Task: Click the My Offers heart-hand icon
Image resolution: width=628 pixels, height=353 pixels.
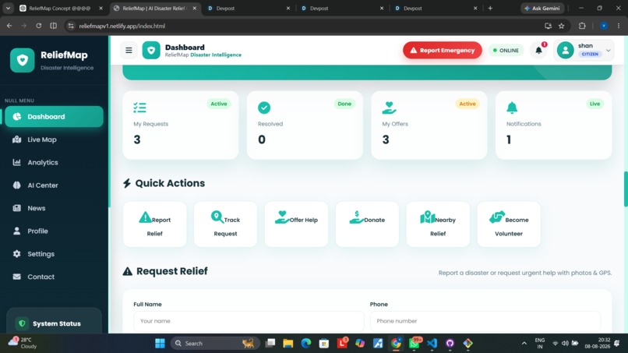Action: pyautogui.click(x=389, y=108)
